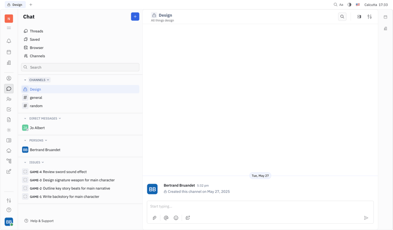Screen dimensions: 393x230
Task: Open the notifications bell in sidebar
Action: (9, 41)
